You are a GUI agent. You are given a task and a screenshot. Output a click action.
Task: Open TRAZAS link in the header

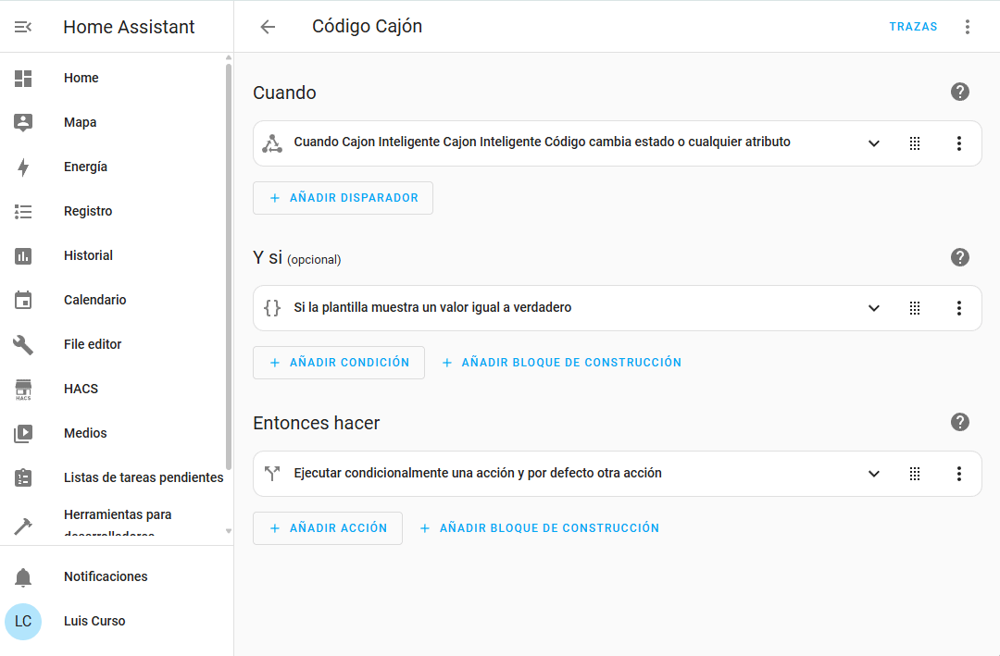click(x=913, y=27)
